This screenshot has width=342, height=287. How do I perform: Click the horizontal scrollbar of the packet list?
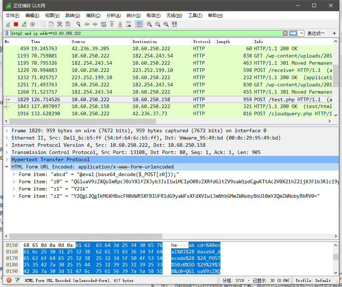tap(83, 121)
